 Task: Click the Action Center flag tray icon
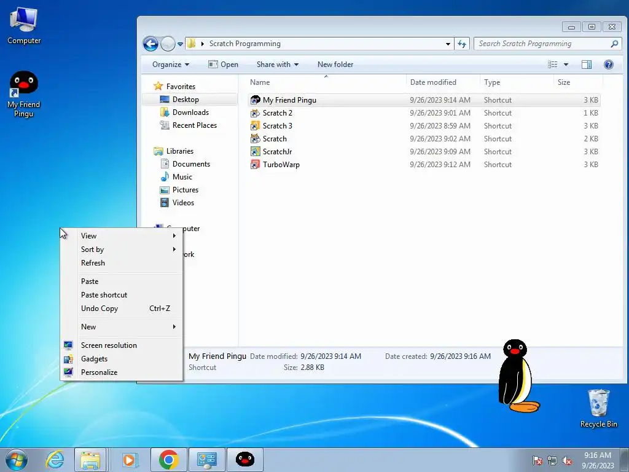pos(537,460)
